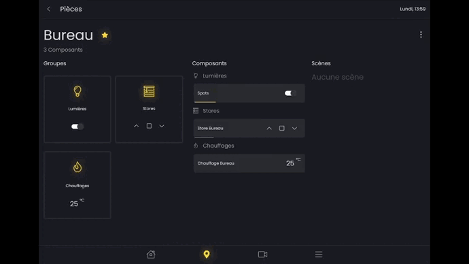The height and width of the screenshot is (264, 469).
Task: Lower the Store Bureau blind
Action: (294, 128)
